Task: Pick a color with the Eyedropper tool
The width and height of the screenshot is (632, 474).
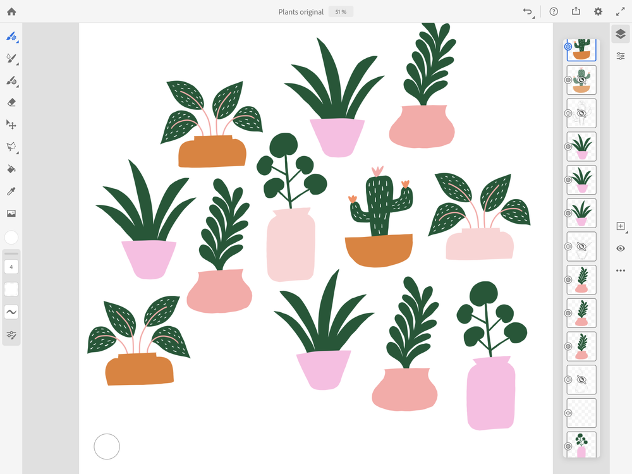Action: click(x=11, y=191)
